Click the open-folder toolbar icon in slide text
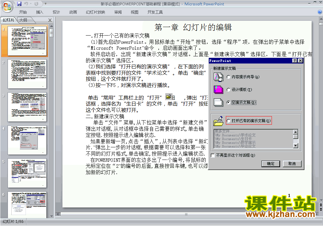Screen dimensions: 323x226 (x=169, y=97)
